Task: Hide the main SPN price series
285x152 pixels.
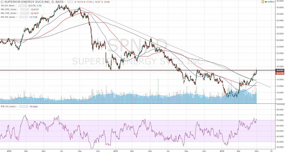Action: pyautogui.click(x=68, y=2)
